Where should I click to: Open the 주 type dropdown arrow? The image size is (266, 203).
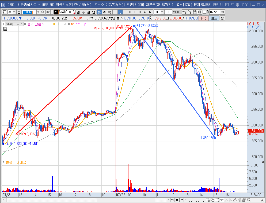[14, 12]
